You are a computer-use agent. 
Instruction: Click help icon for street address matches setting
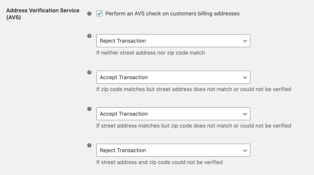click(89, 109)
